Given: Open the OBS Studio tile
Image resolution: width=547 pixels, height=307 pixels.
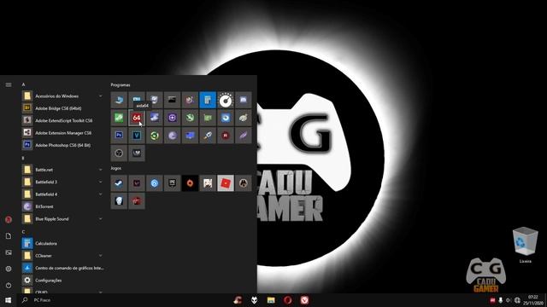Looking at the screenshot, I should click(119, 153).
